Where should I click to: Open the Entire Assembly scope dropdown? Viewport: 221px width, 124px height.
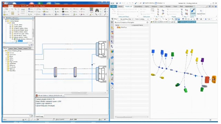pyautogui.click(x=142, y=19)
